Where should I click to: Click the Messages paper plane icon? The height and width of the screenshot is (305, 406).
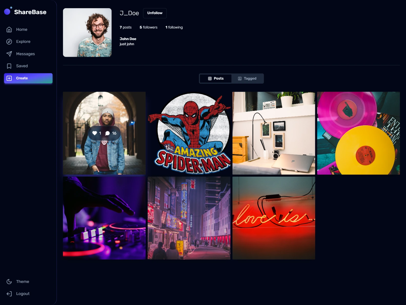(x=9, y=54)
